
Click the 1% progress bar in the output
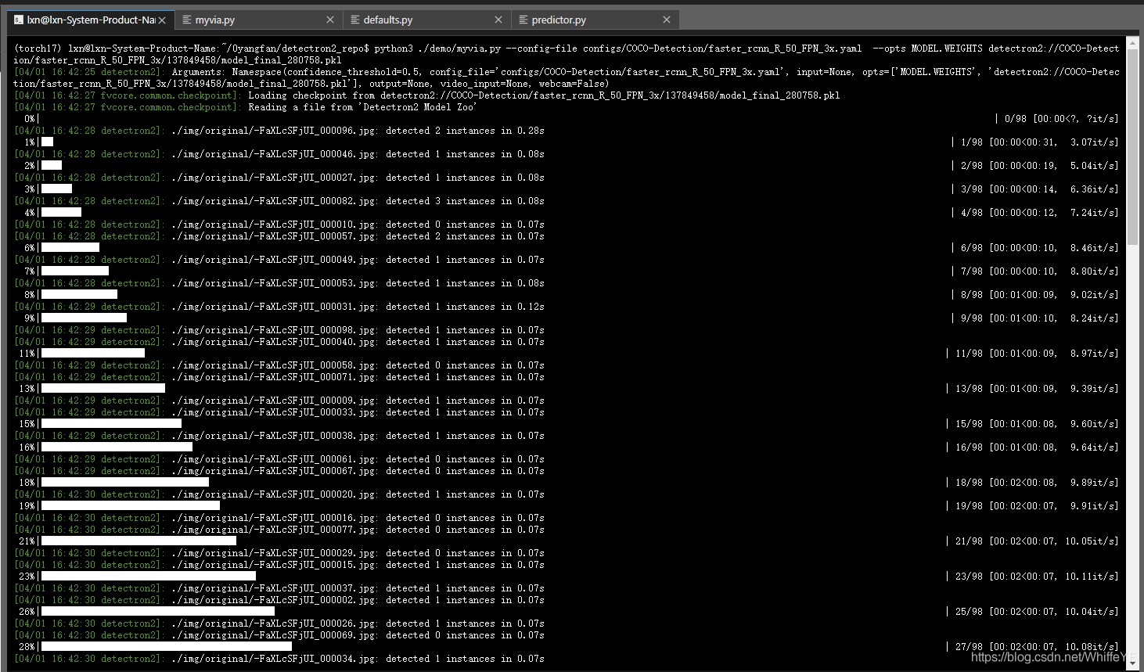48,142
